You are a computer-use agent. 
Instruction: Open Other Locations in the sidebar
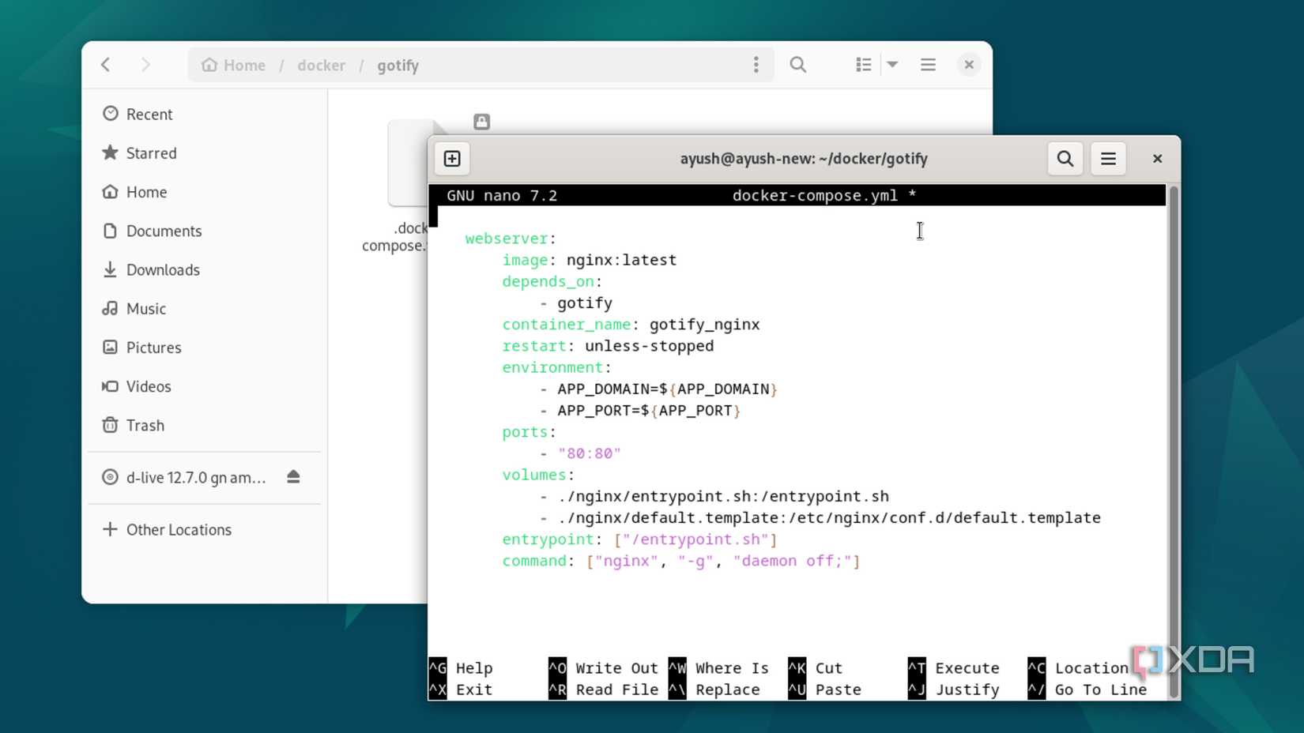178,529
